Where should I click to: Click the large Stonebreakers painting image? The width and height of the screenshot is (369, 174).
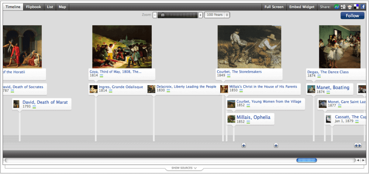[249, 47]
